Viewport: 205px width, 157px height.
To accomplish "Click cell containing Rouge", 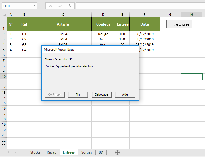I will coord(103,34).
